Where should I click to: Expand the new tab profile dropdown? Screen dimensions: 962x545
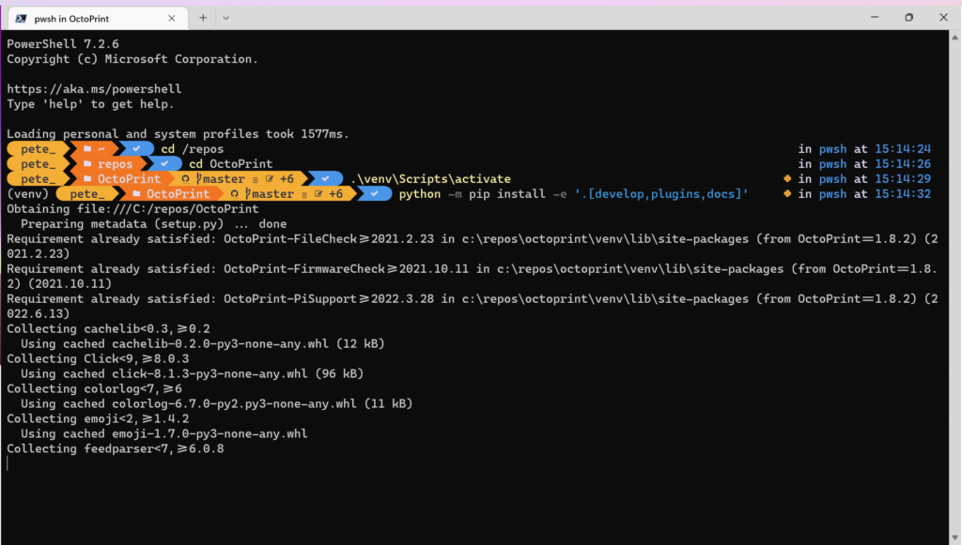pyautogui.click(x=225, y=18)
